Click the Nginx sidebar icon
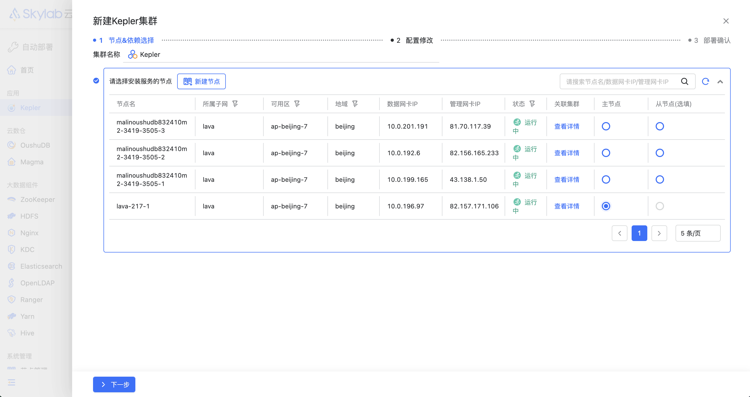Screen dimensions: 750x397 (x=11, y=233)
